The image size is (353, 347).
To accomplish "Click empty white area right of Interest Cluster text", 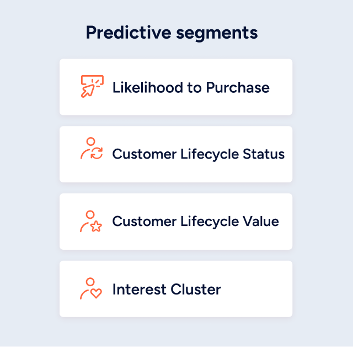I will [x=256, y=289].
